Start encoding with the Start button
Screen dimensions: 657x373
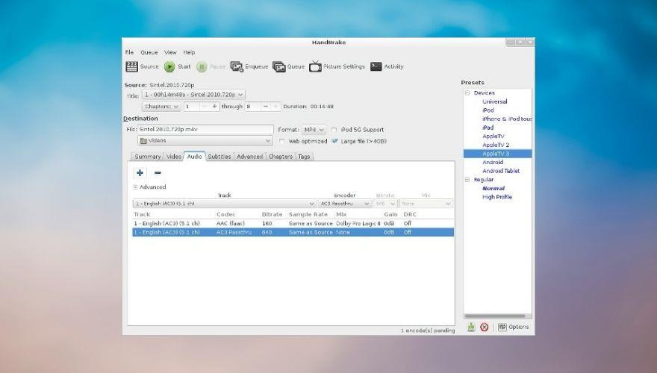(170, 66)
